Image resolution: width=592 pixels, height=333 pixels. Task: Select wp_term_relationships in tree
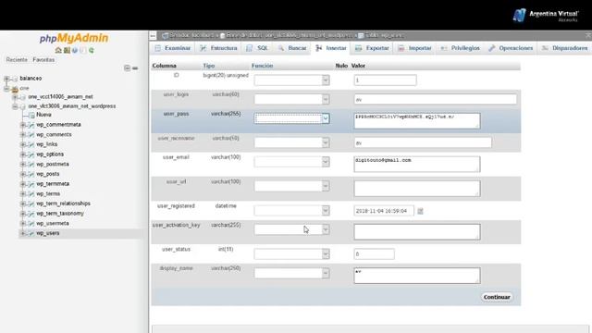64,203
